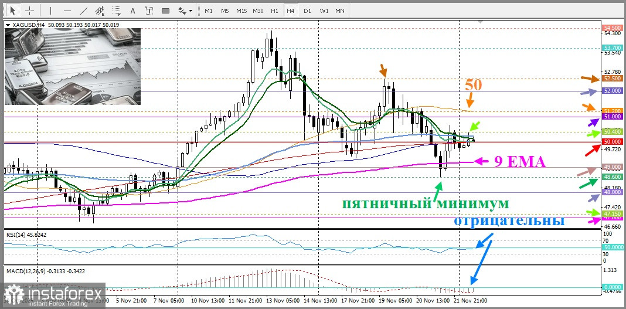
Task: Expand the XAGUSD chart title menu arrow
Action: (8, 25)
